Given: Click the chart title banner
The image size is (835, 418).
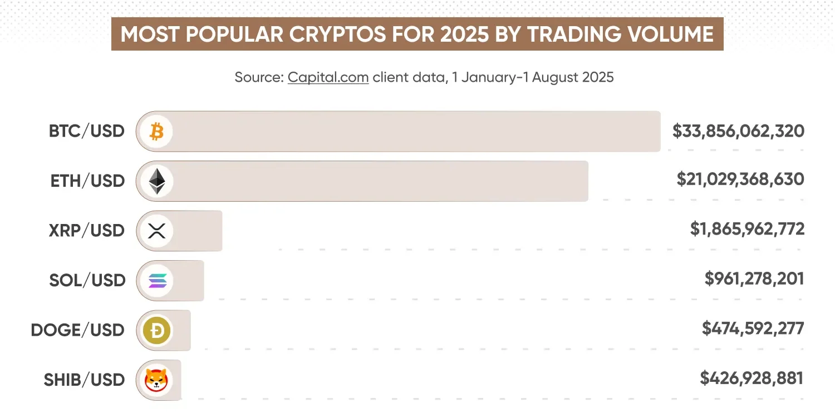Looking at the screenshot, I should pyautogui.click(x=417, y=34).
